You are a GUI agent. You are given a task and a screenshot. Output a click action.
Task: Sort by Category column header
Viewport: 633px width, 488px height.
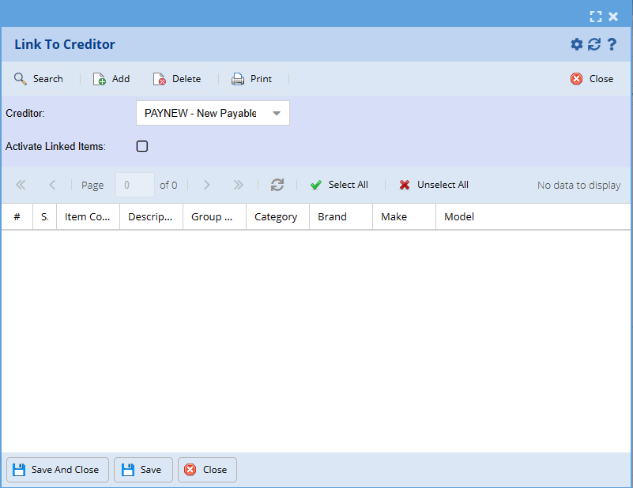(277, 217)
